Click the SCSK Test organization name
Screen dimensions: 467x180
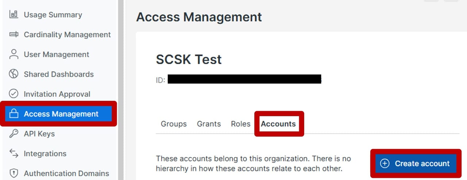pyautogui.click(x=189, y=59)
